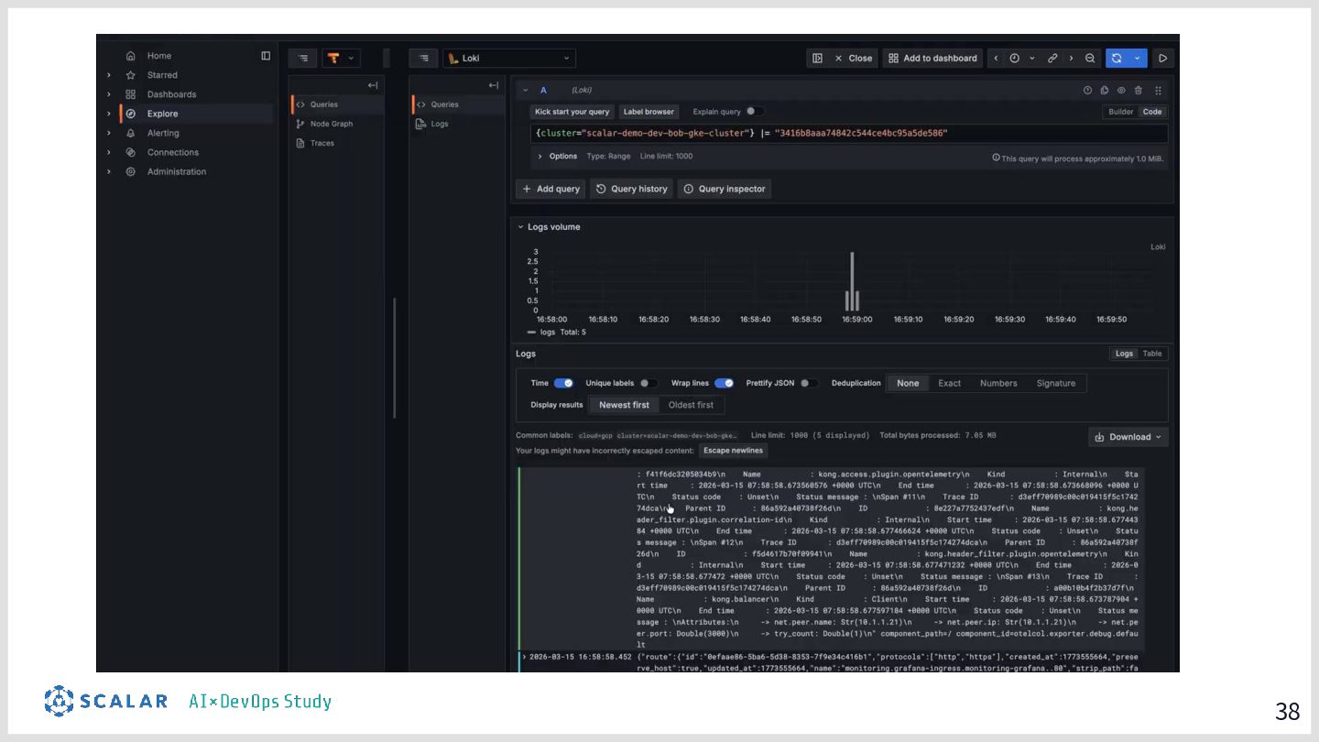Click the split pane icon left of Close
This screenshot has height=742, width=1319.
click(x=817, y=59)
